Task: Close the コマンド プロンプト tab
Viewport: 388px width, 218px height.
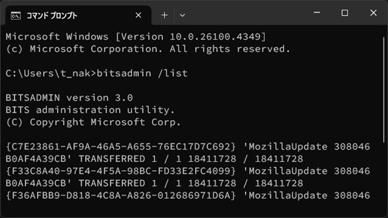Action: click(139, 15)
